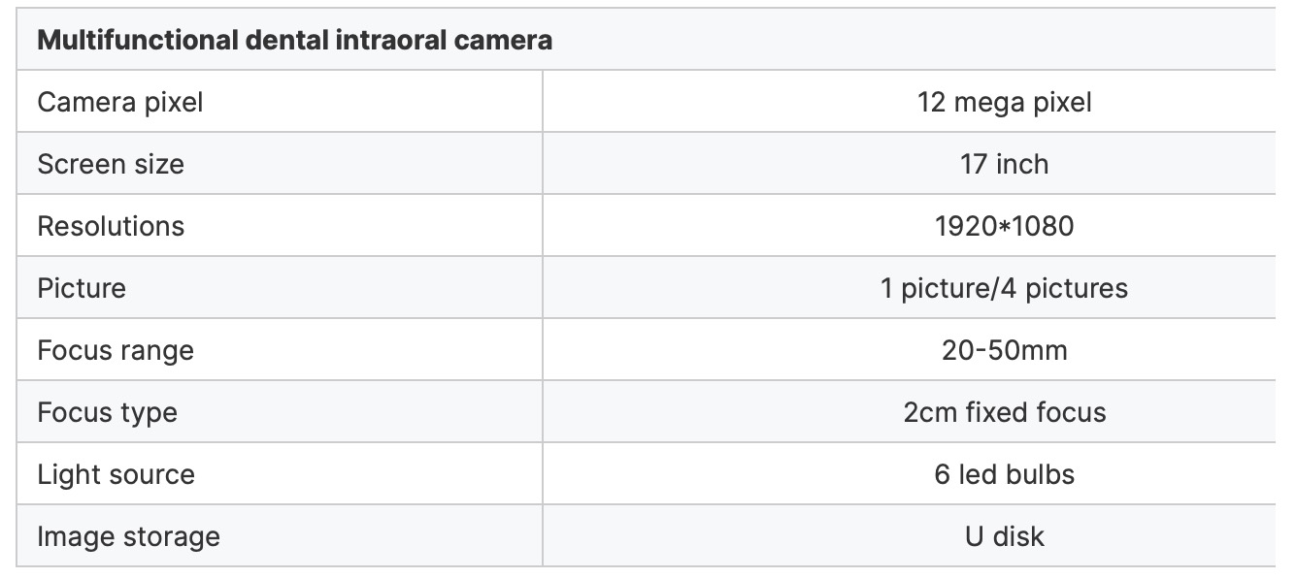1297x578 pixels.
Task: Click the '2cm fixed focus' value
Action: (1004, 412)
